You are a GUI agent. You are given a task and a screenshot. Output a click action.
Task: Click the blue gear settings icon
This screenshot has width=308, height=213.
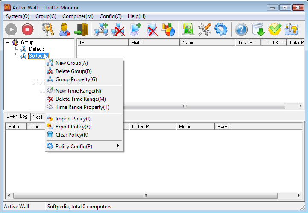pyautogui.click(x=221, y=29)
